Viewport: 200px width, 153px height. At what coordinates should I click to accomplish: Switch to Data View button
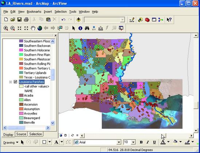(x=61, y=135)
